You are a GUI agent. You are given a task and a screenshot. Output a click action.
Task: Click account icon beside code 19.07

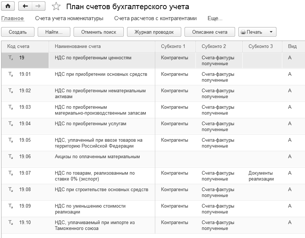(x=11, y=173)
